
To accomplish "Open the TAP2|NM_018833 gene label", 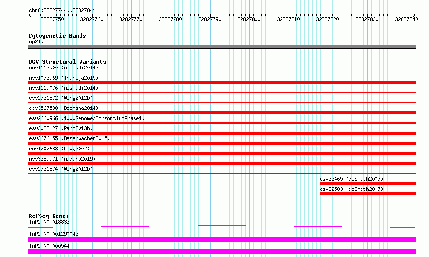I will click(49, 222).
